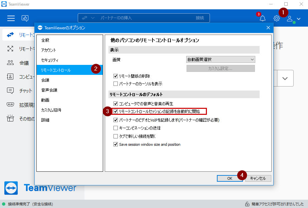Expand the dropdown chevron in main window behind dialog
The height and width of the screenshot is (208, 308).
coord(285,78)
